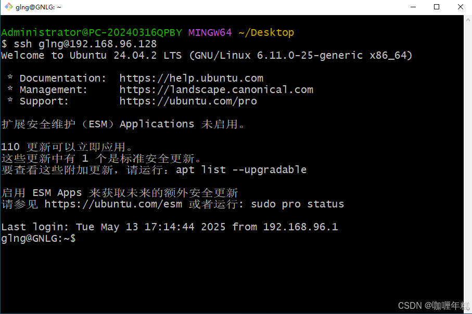Click the sudo pro status text
The width and height of the screenshot is (472, 314).
298,204
